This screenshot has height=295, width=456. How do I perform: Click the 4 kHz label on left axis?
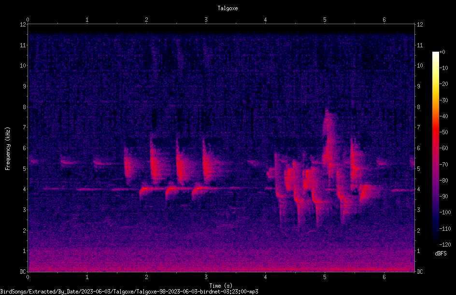24,189
